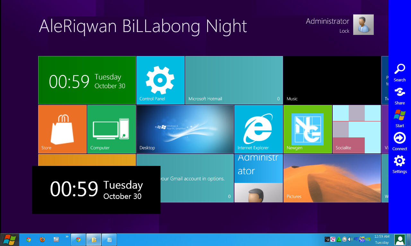Click the pink swirl tray icon
The width and height of the screenshot is (411, 246).
point(333,239)
